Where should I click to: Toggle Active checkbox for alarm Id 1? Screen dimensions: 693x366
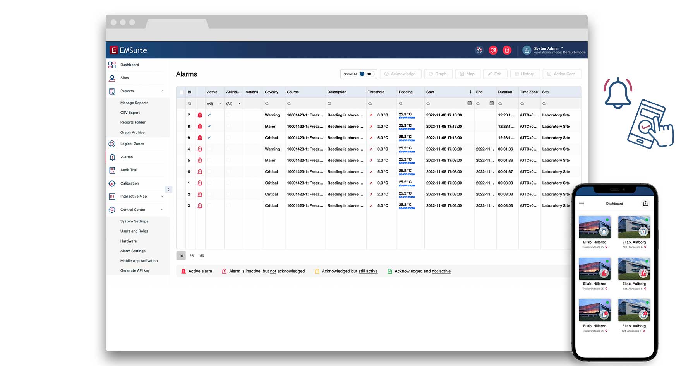[209, 183]
